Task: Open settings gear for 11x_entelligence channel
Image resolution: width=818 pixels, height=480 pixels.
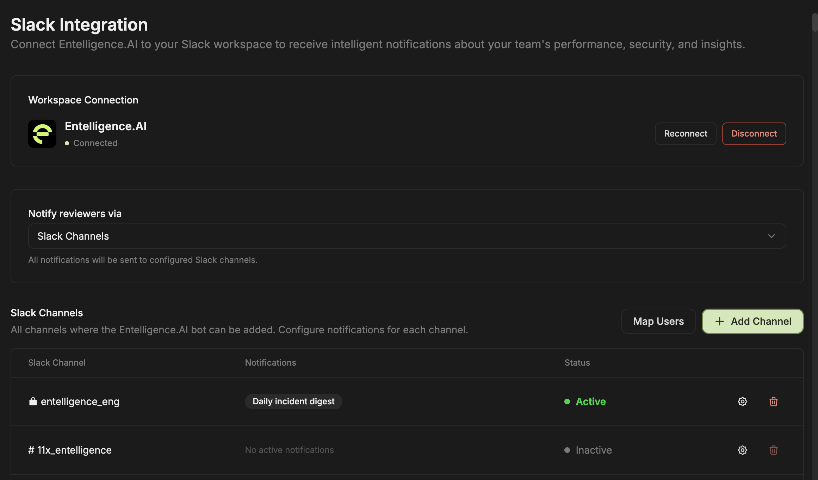Action: (x=742, y=450)
